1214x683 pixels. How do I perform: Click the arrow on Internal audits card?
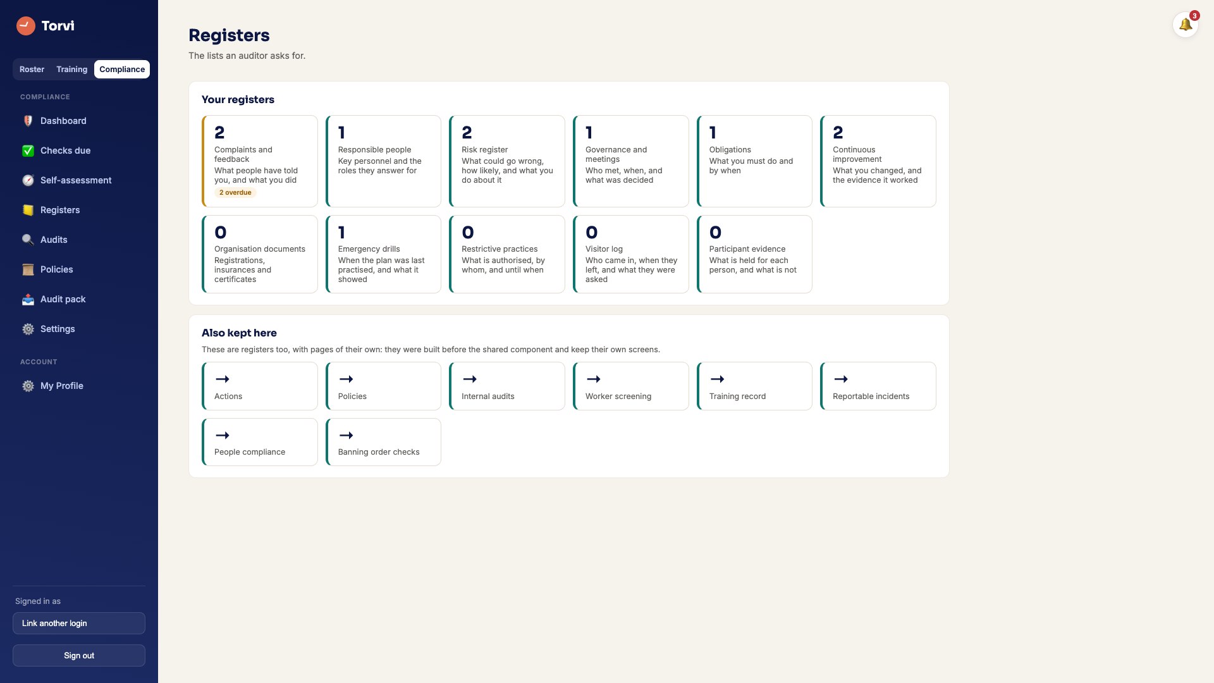(469, 379)
